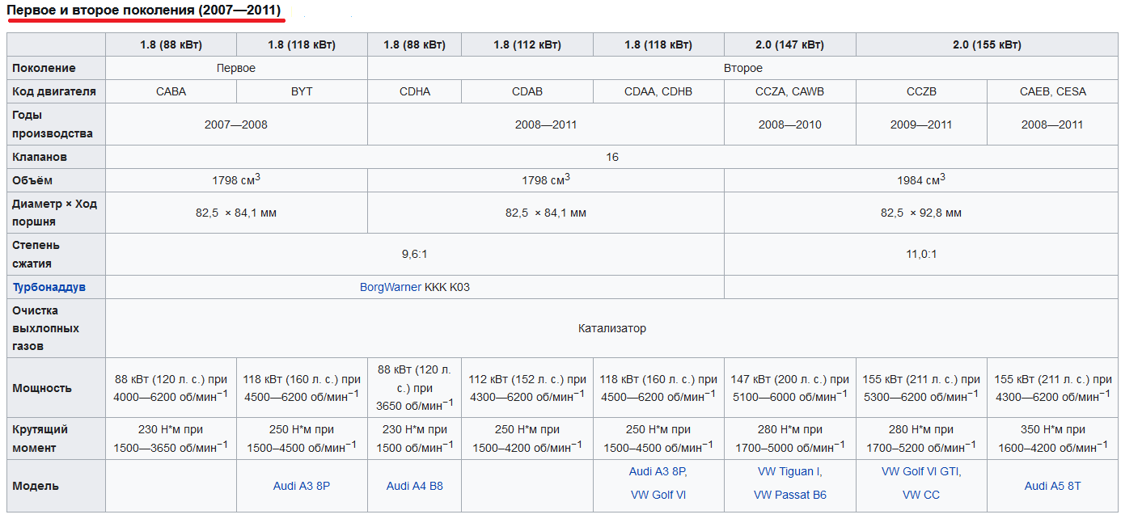Click production years 2008—2010

click(790, 124)
